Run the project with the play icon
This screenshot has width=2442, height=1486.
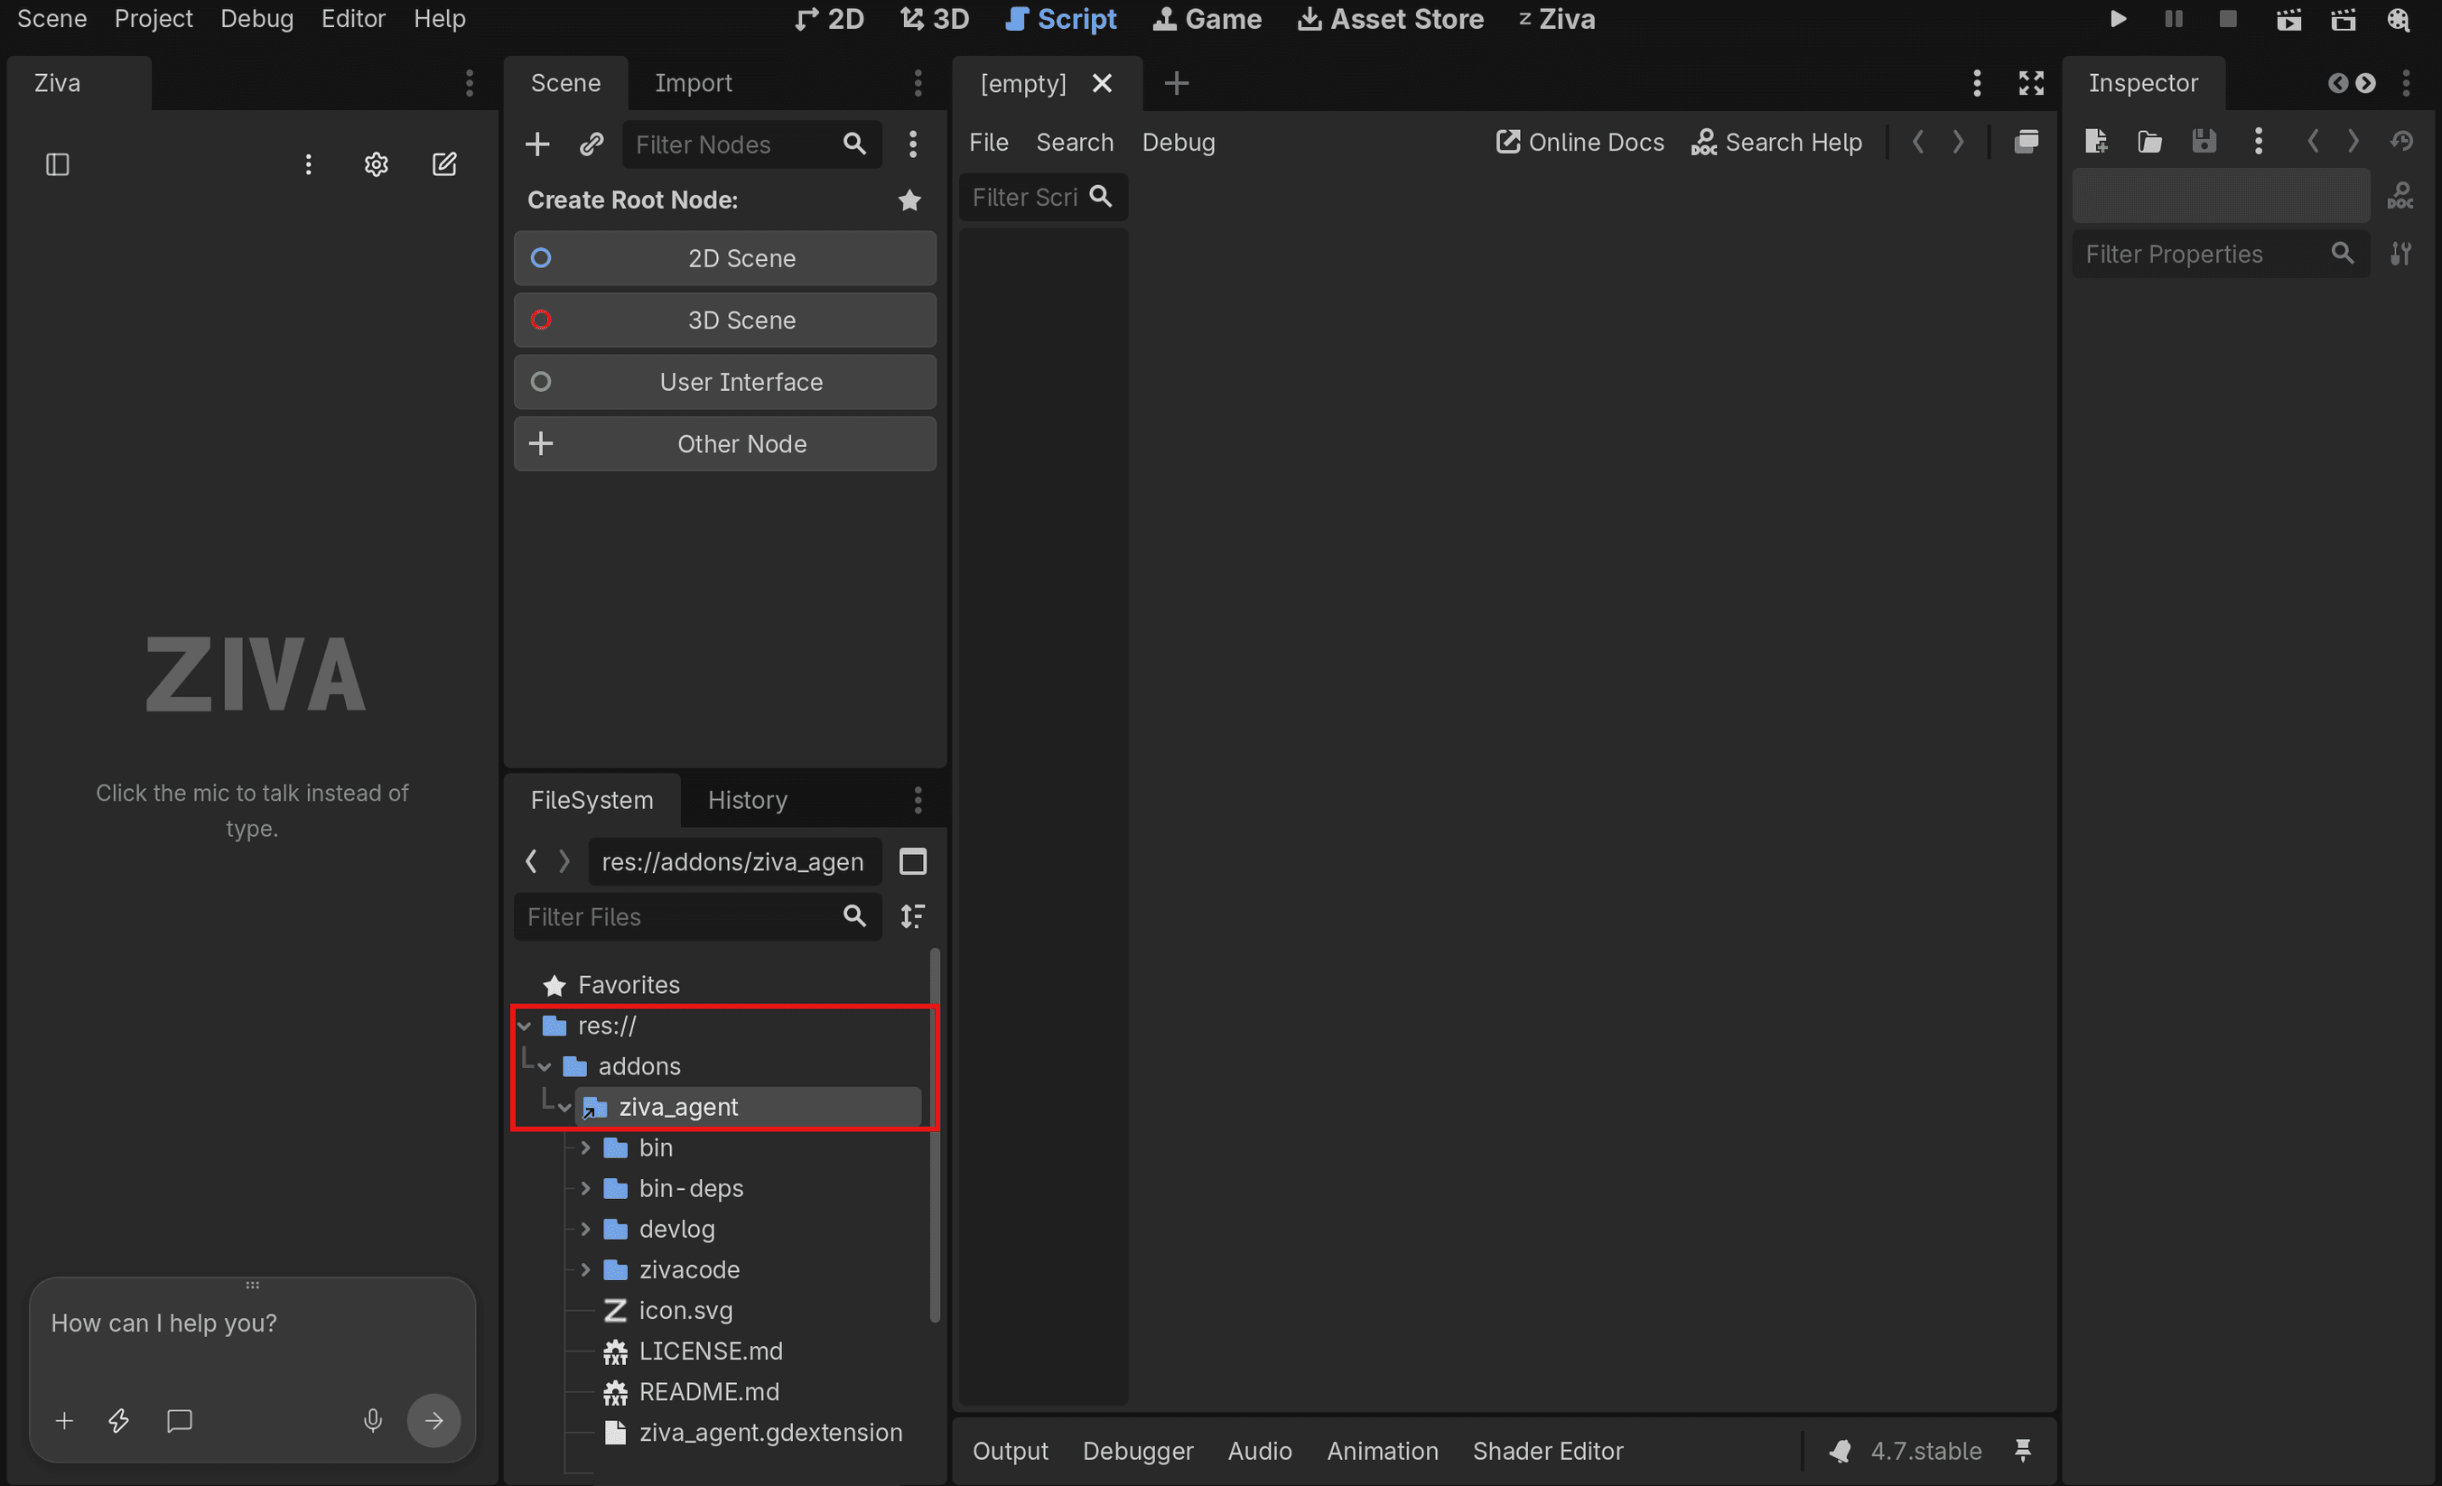(2118, 19)
